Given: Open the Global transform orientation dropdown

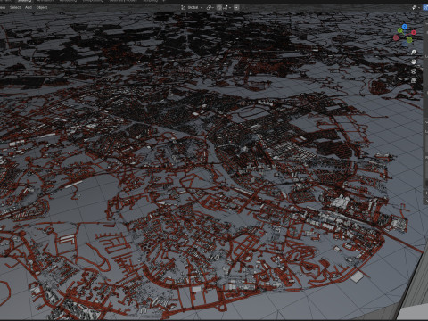Looking at the screenshot, I should (x=192, y=7).
